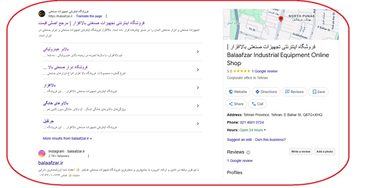Click the five-star rating stars
The image size is (365, 188).
(x=242, y=71)
